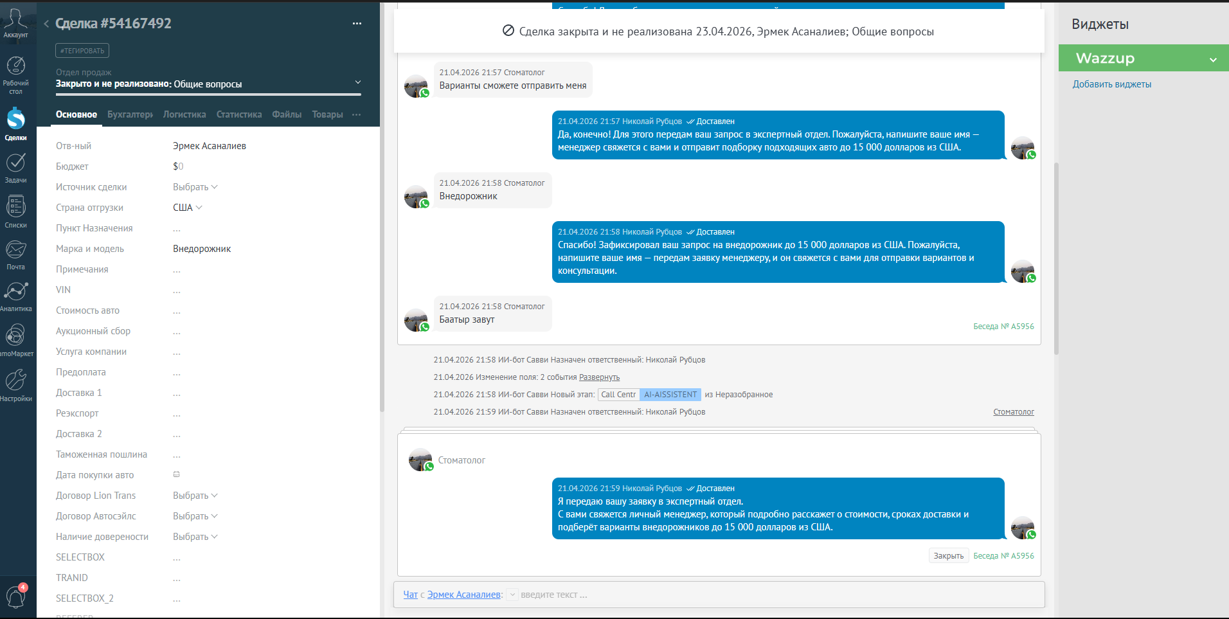The height and width of the screenshot is (619, 1229).
Task: Open Источник сделки Выбрать dropdown
Action: click(195, 187)
